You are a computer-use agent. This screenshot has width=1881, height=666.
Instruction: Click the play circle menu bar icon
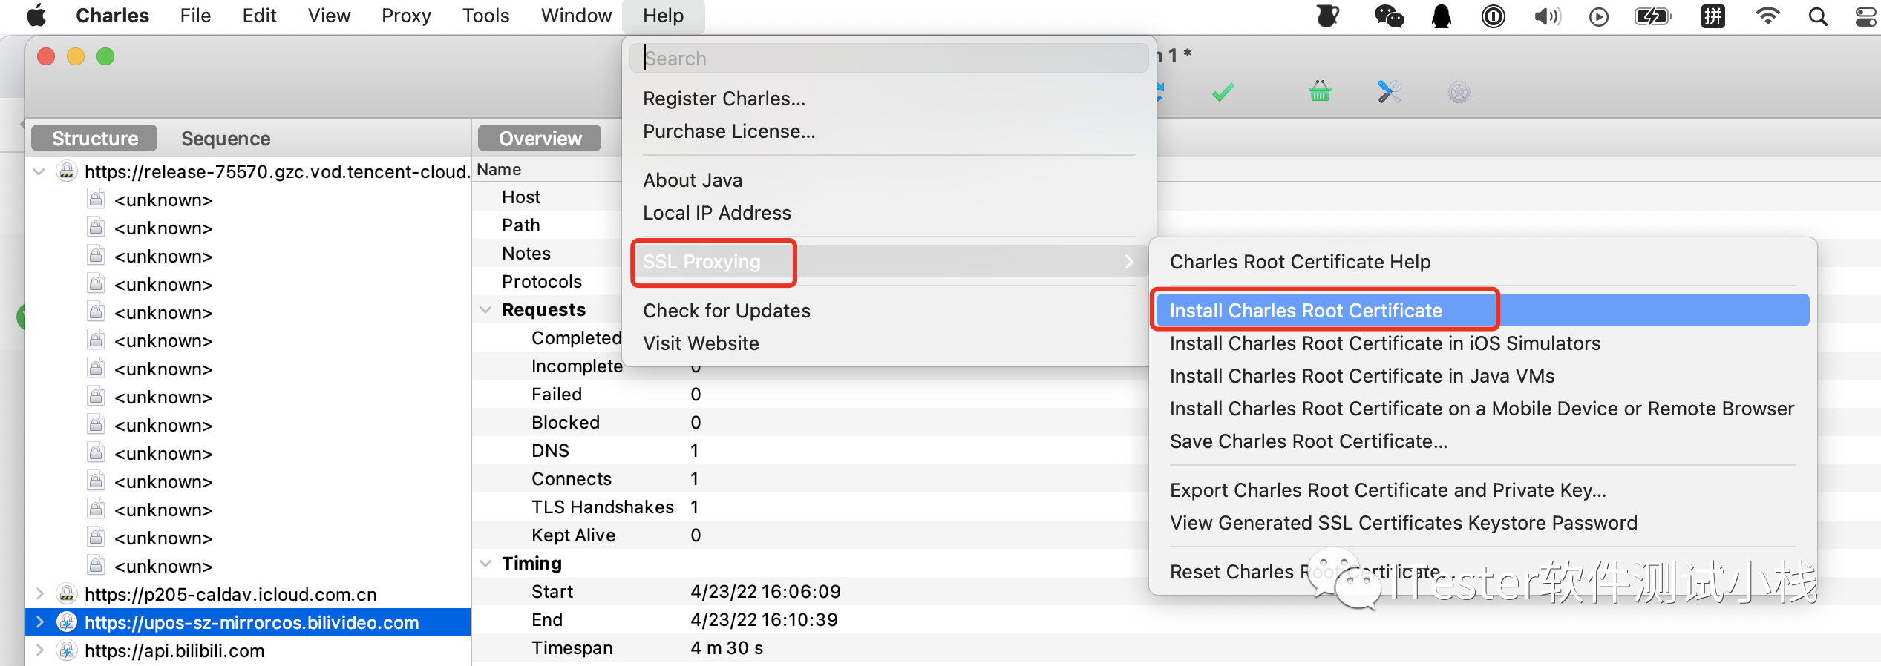point(1598,16)
